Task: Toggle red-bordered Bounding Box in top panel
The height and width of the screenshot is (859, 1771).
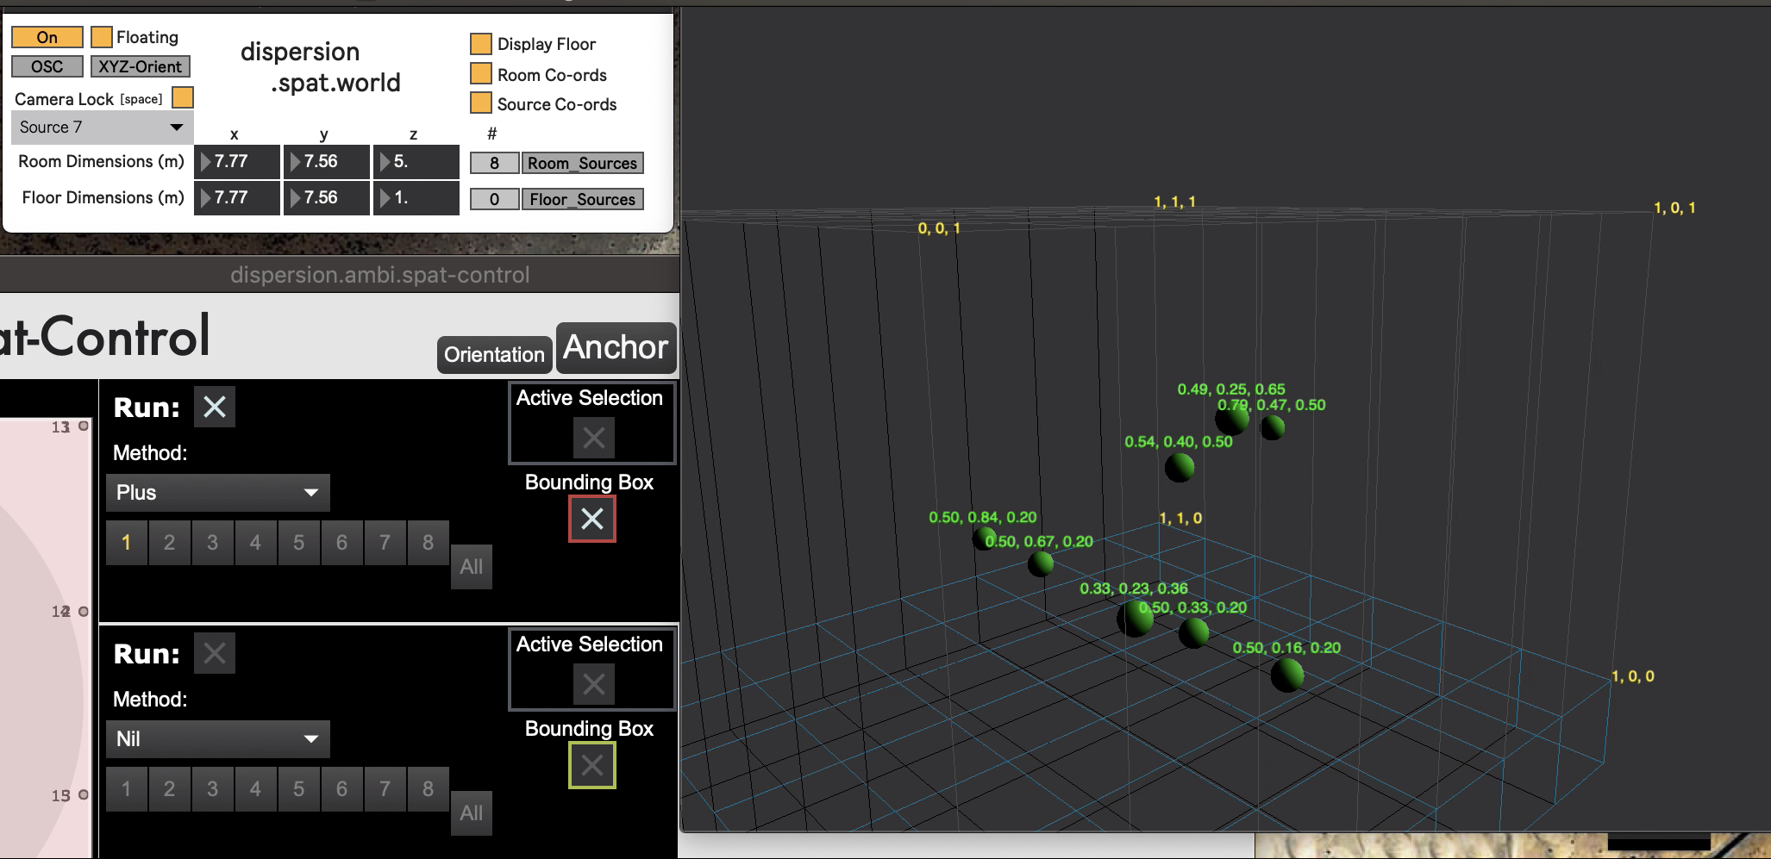Action: 591,519
